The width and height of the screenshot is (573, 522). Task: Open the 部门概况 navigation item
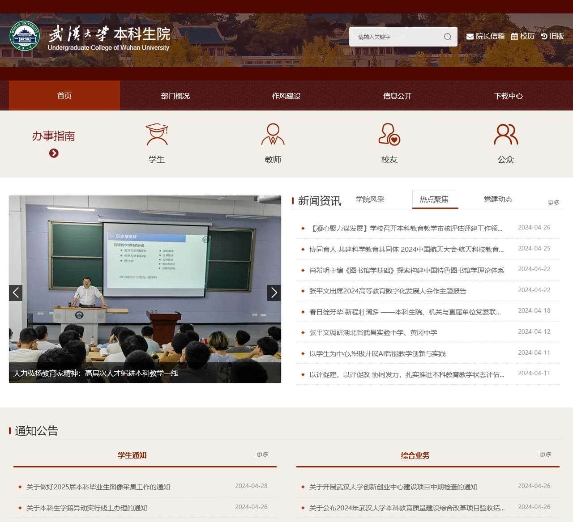coord(175,96)
